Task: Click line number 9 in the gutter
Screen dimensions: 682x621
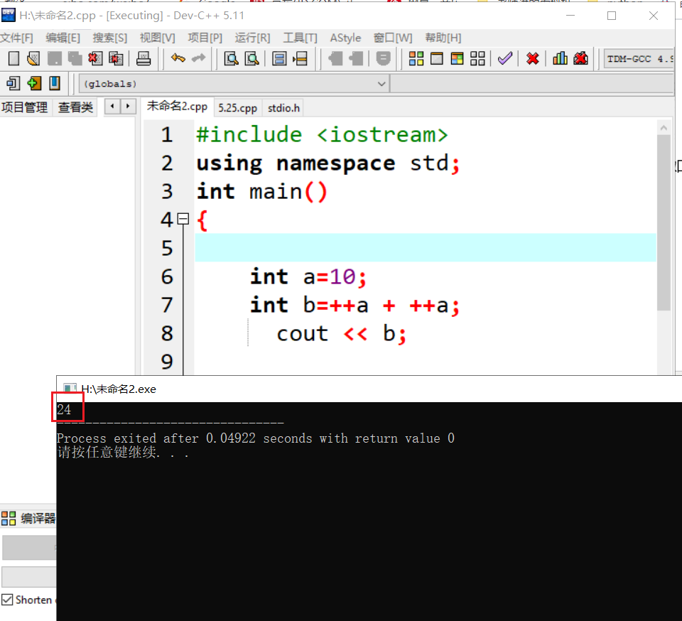Action: tap(167, 362)
